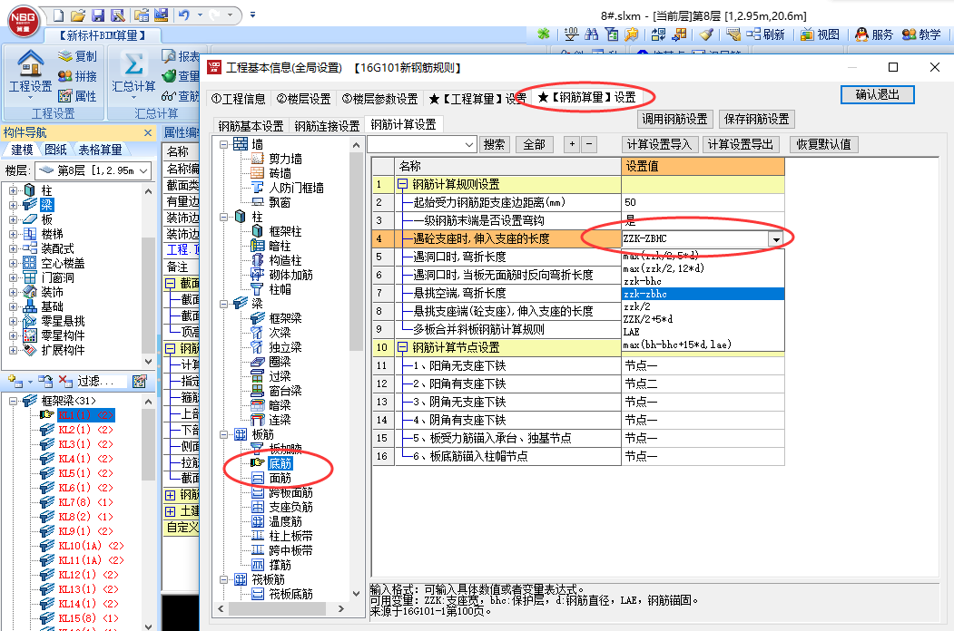The image size is (954, 631).
Task: Click the 计算设置导入 button
Action: (x=660, y=145)
